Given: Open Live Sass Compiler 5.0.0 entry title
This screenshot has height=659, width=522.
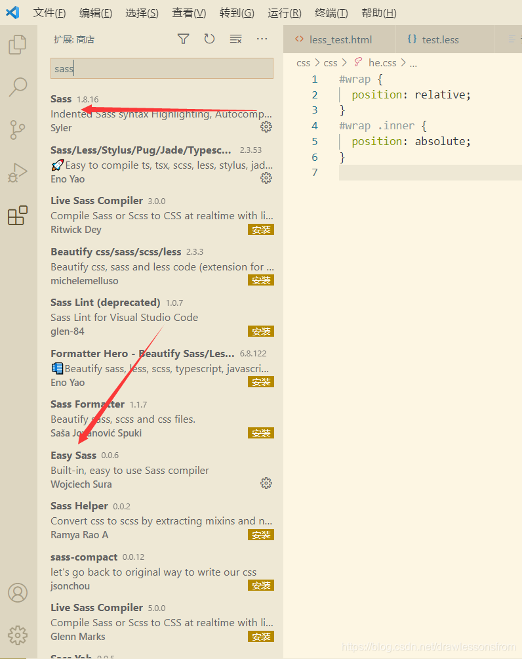Looking at the screenshot, I should (97, 608).
